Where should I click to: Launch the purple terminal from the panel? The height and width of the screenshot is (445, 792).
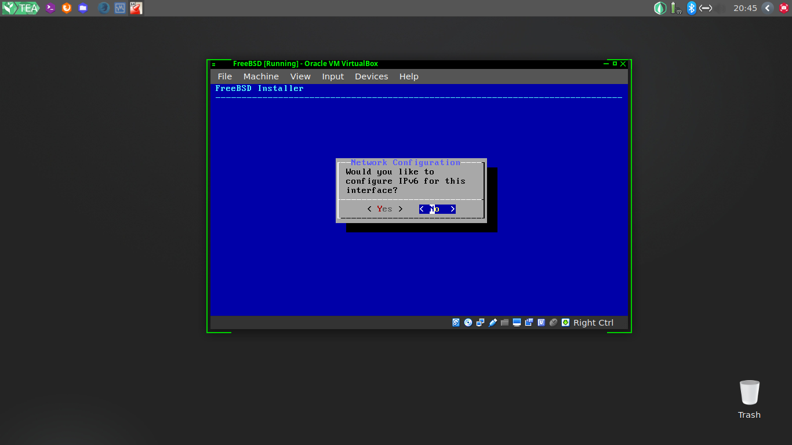click(50, 8)
